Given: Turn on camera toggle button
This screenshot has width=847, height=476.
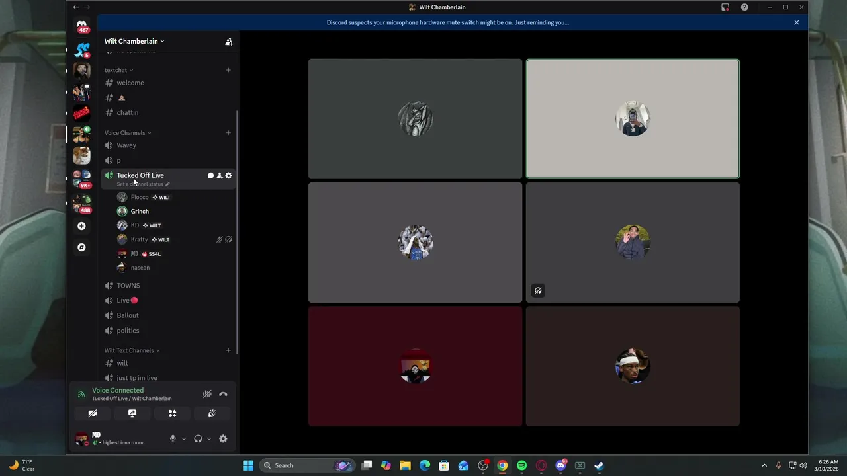Looking at the screenshot, I should coord(93,413).
